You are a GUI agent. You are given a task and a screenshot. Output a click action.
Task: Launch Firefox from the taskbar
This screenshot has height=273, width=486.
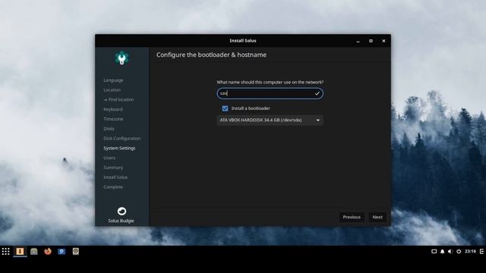48,251
